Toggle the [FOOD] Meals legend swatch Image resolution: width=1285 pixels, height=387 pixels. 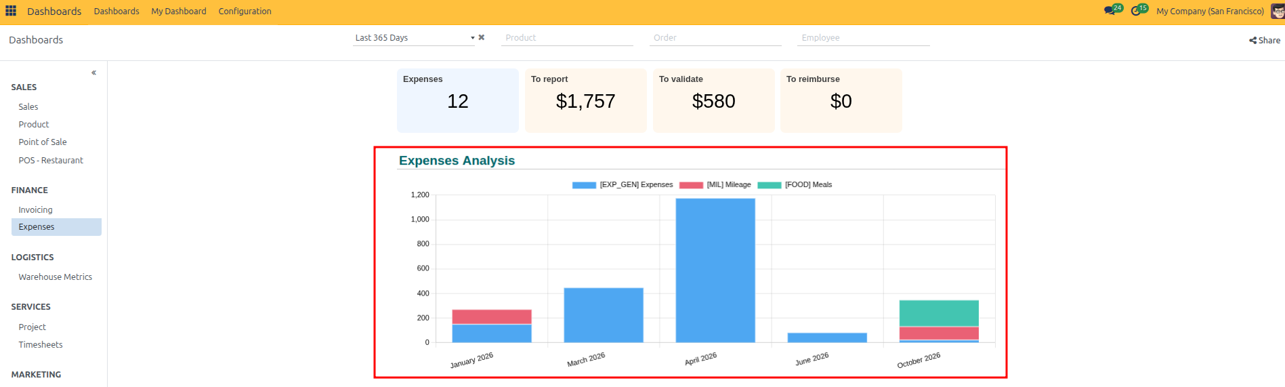point(770,185)
